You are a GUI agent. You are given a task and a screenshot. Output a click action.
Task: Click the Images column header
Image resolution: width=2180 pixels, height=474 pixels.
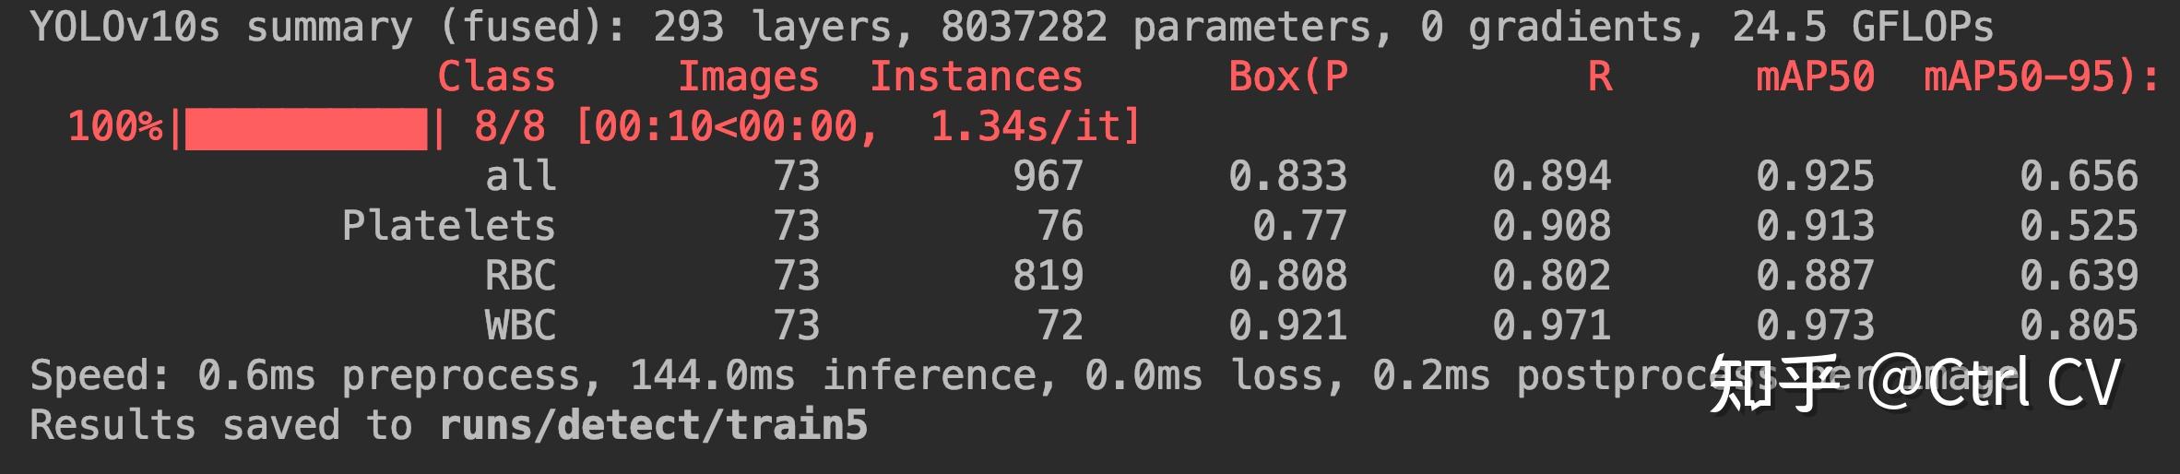coord(748,77)
